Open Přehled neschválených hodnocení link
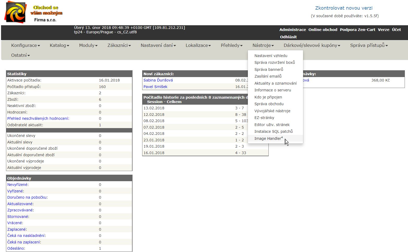The height and width of the screenshot is (252, 408). (38, 118)
